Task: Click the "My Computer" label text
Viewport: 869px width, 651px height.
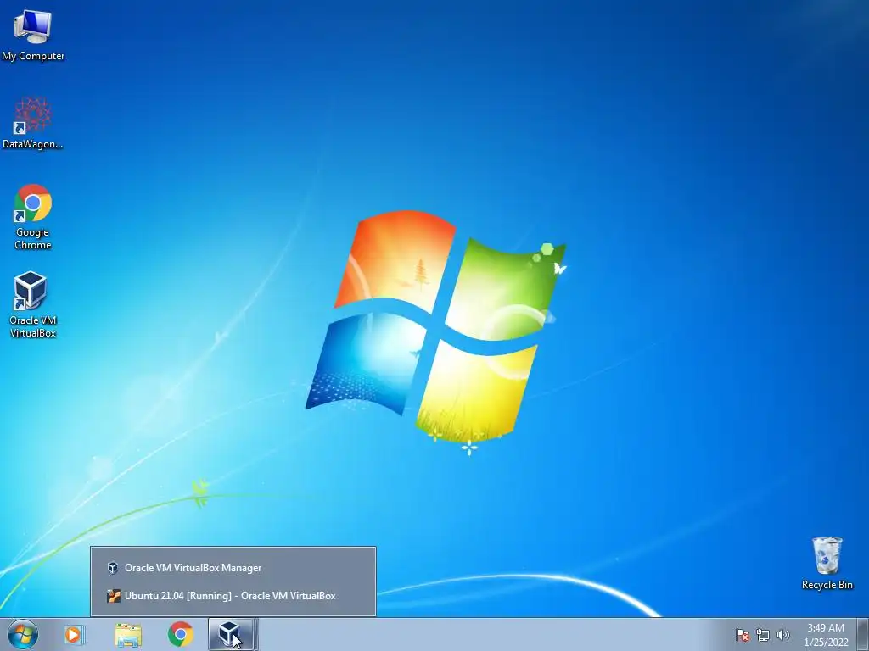Action: pyautogui.click(x=33, y=56)
